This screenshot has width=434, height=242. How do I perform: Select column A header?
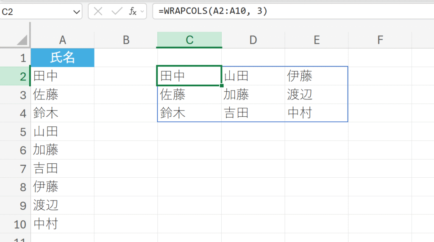pyautogui.click(x=63, y=40)
